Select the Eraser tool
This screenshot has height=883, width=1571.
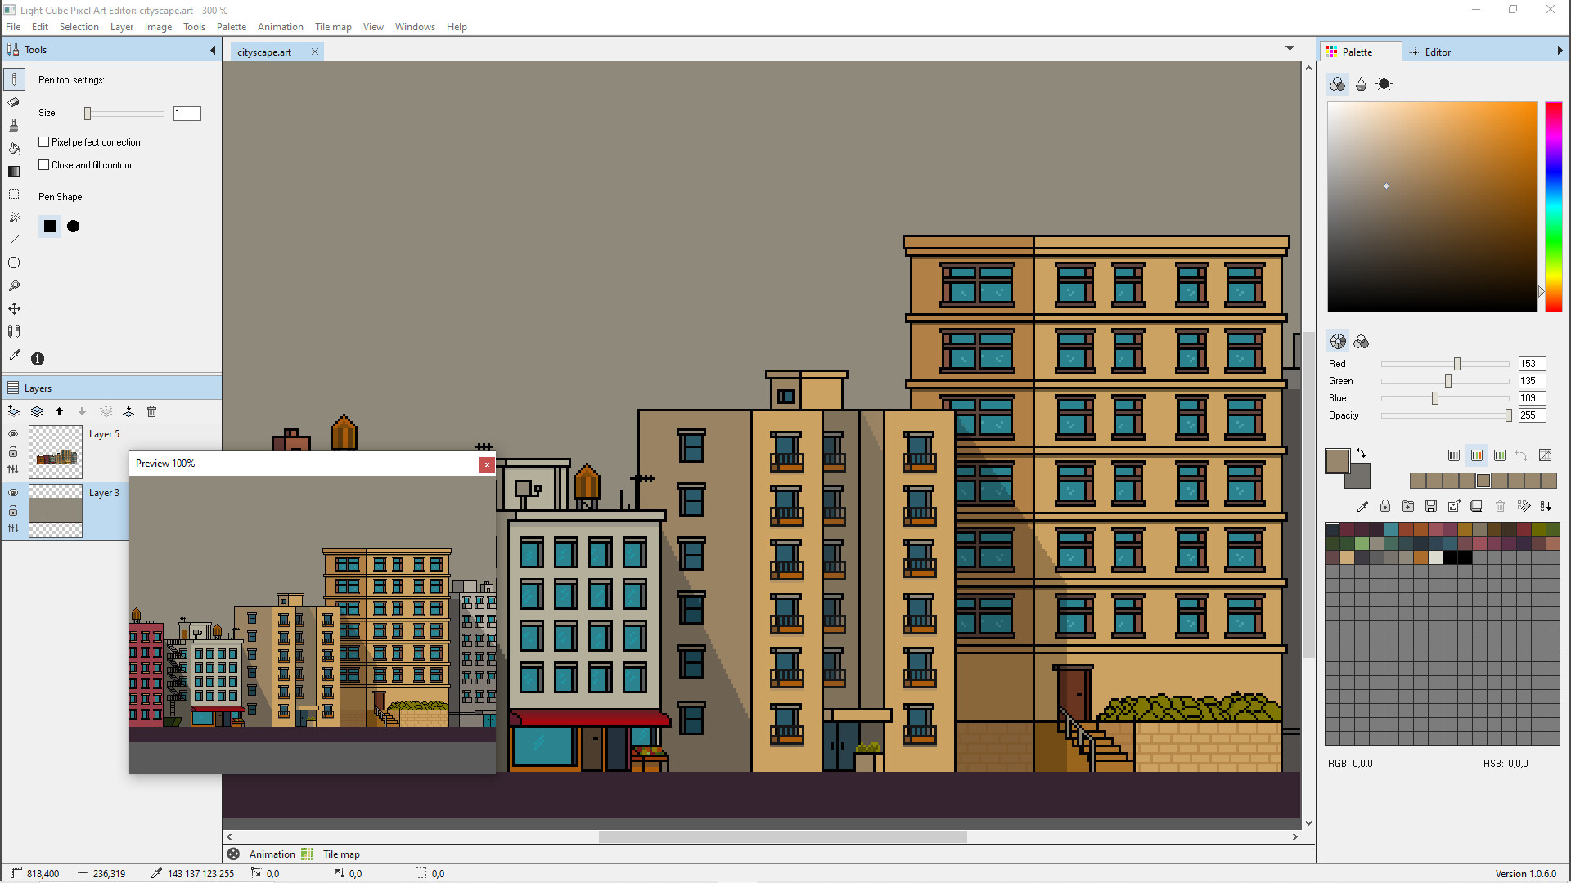pyautogui.click(x=14, y=102)
